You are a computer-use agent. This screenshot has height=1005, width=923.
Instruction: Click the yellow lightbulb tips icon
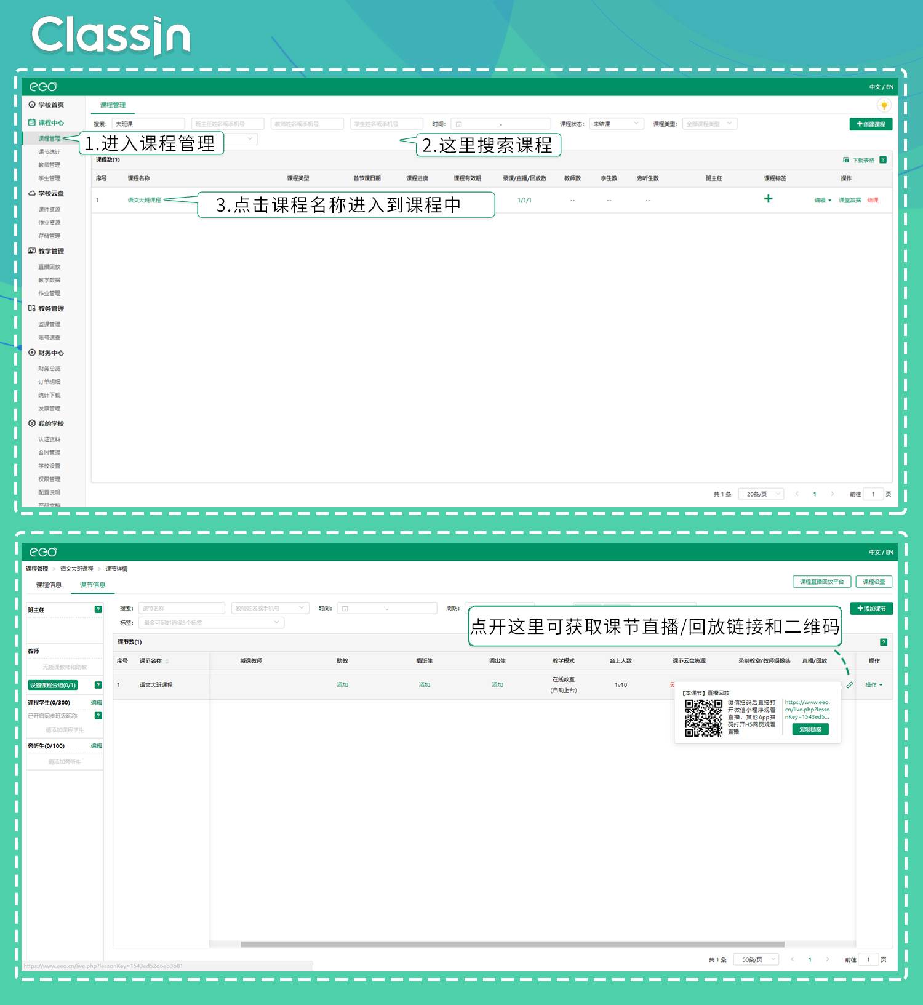click(884, 105)
